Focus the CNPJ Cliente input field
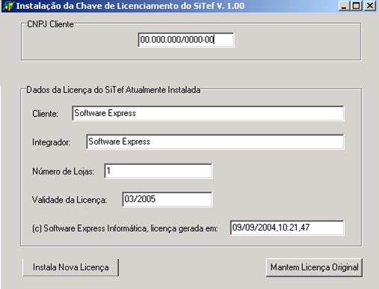The height and width of the screenshot is (289, 379). point(186,40)
